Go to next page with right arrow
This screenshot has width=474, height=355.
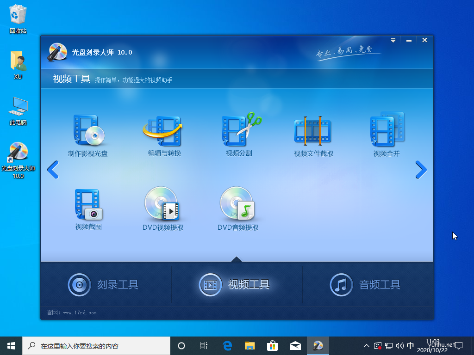421,170
